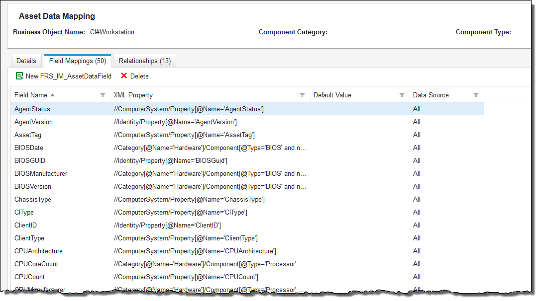Open the Data Source column filter

[x=476, y=95]
